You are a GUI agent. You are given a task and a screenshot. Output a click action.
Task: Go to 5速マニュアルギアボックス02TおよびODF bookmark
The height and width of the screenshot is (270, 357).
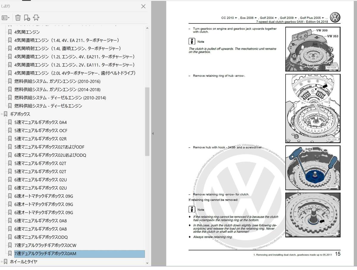coord(49,147)
